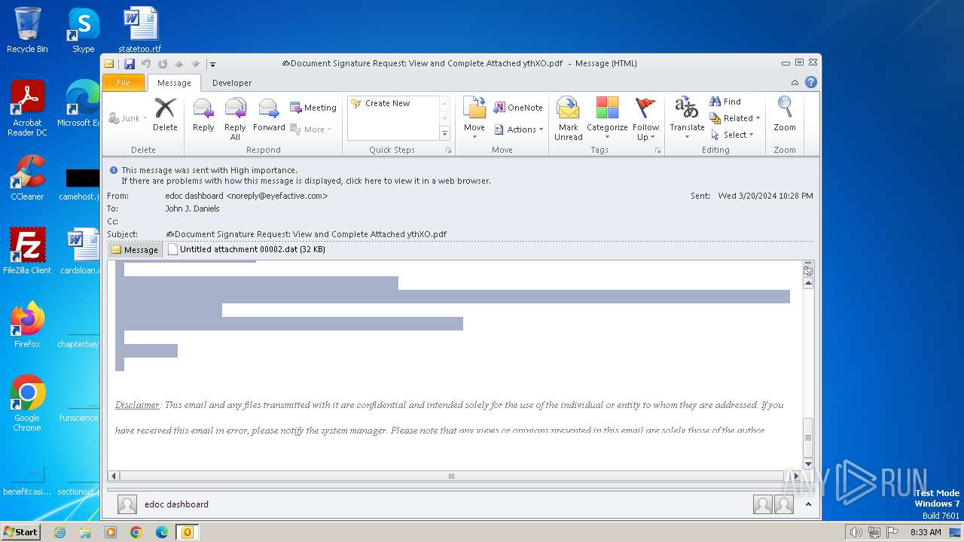Switch to the Message ribbon tab
Viewport: 964px width, 542px height.
174,83
